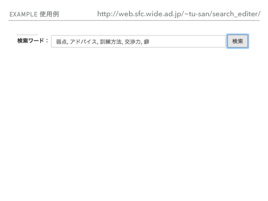
Task: Place cursor on アドバイス in search box
Action: (83, 42)
